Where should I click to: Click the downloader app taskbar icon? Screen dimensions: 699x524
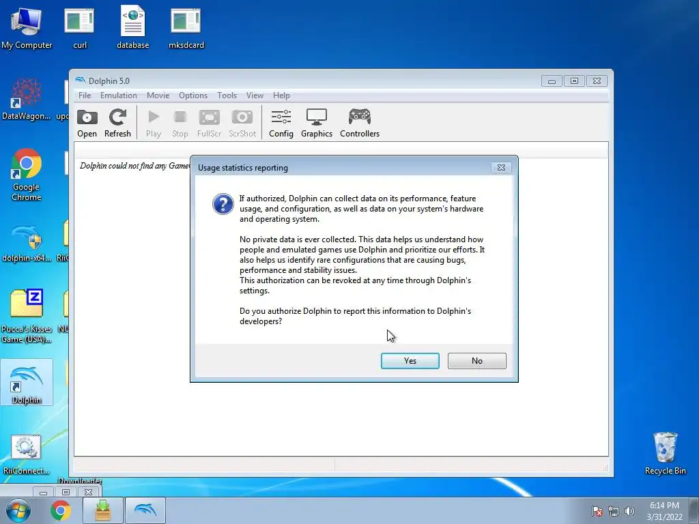click(103, 510)
